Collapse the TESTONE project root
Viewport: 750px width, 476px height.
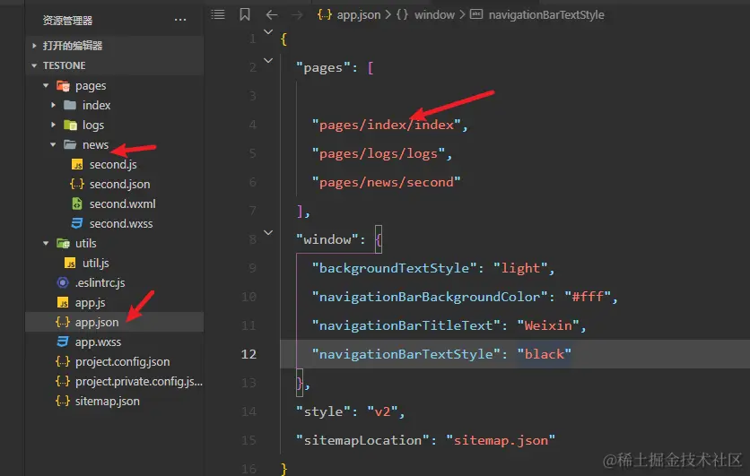point(34,65)
